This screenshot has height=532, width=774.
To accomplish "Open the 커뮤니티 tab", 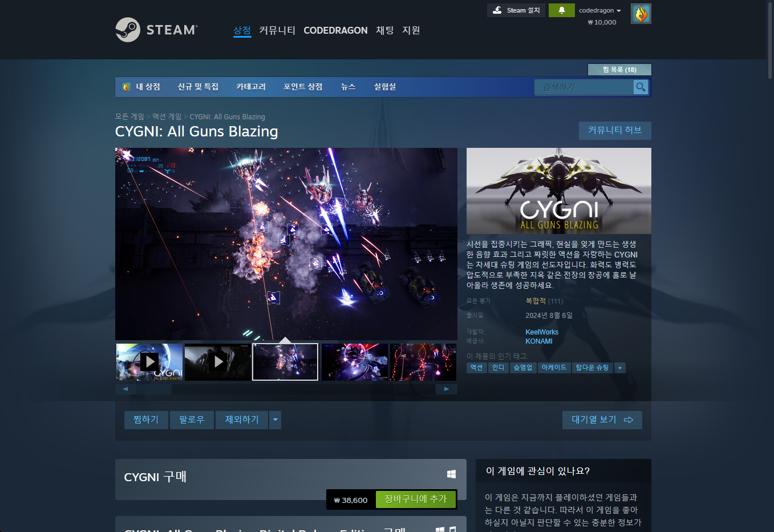I will point(277,30).
